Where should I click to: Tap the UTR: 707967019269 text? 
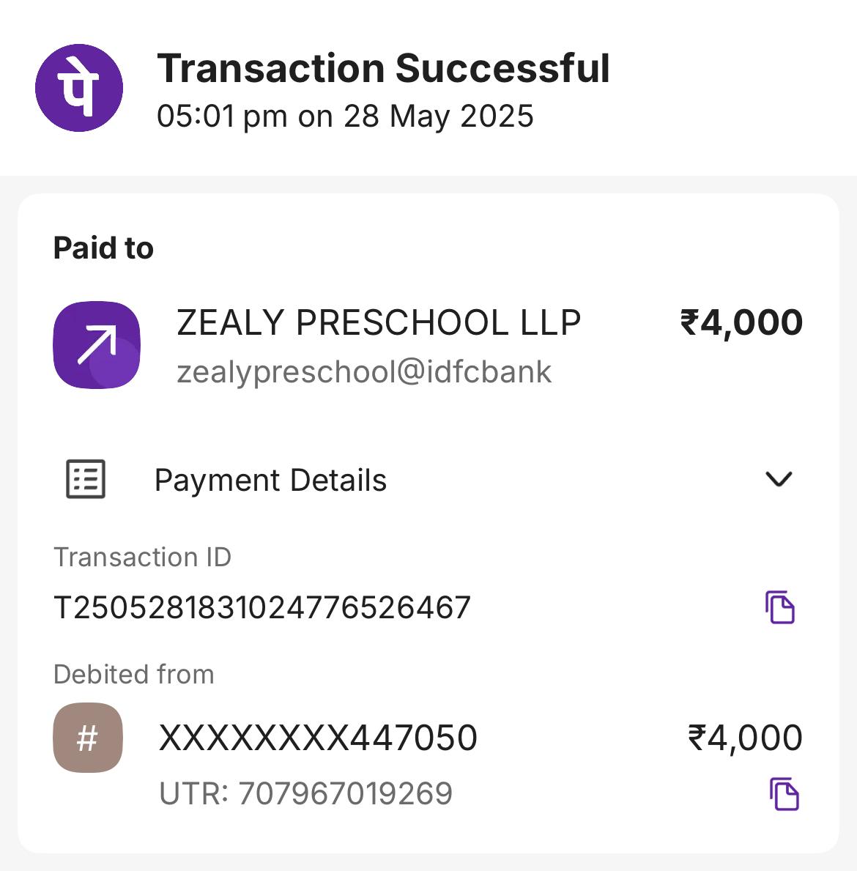[x=306, y=794]
